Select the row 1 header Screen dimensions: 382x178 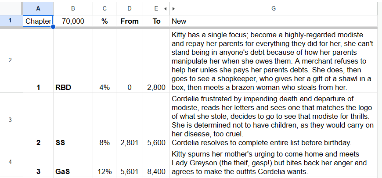pos(10,21)
